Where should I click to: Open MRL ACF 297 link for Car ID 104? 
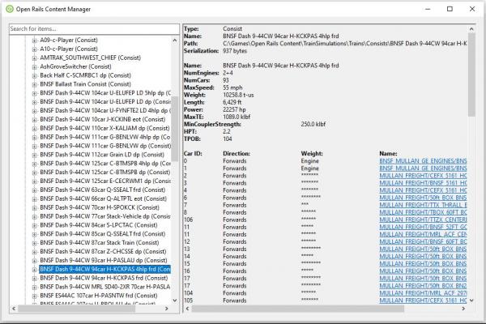tap(423, 293)
